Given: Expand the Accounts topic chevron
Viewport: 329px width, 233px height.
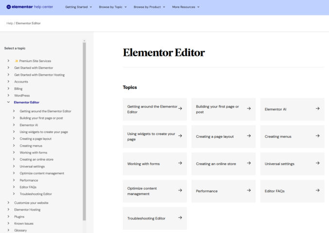Looking at the screenshot, I should coord(8,82).
